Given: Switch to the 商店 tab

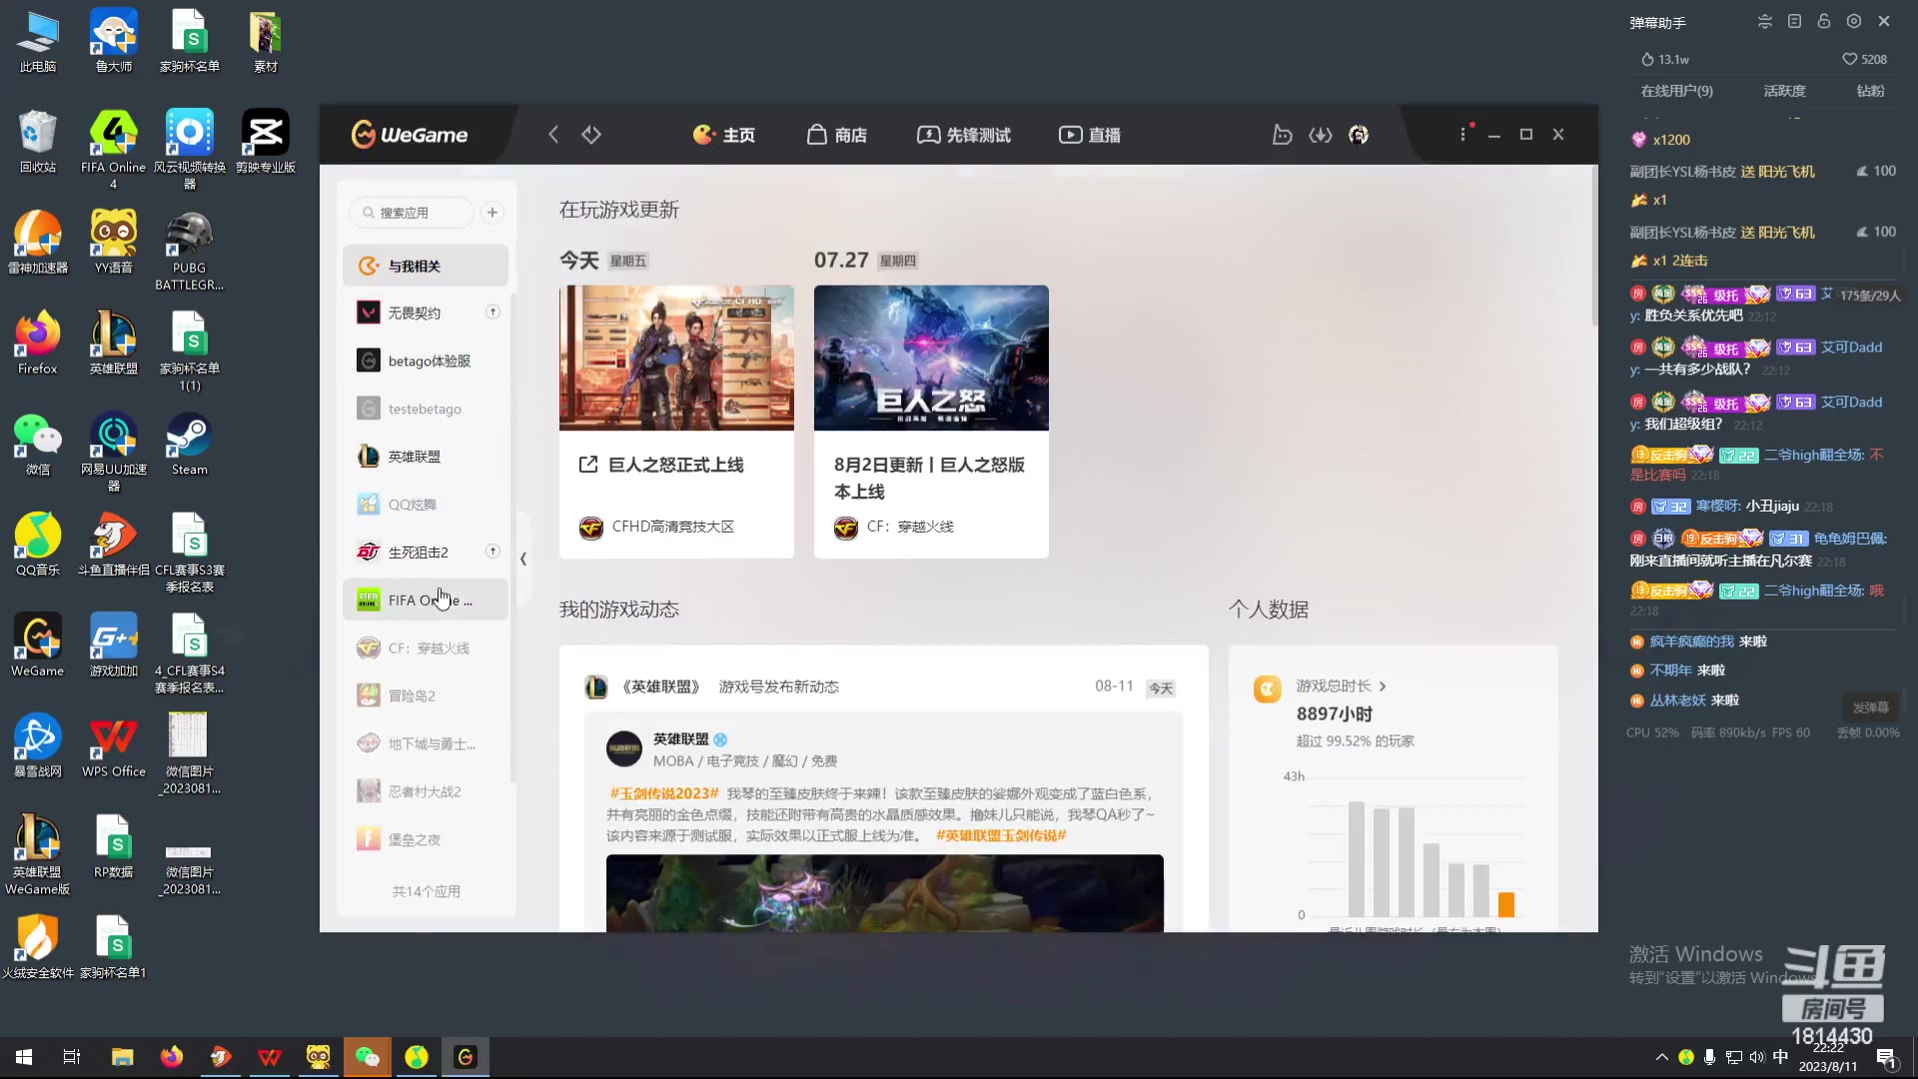Looking at the screenshot, I should click(x=837, y=134).
